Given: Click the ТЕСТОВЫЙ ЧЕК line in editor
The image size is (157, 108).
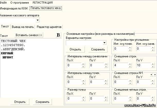Looking at the screenshot, I should coord(13,41).
